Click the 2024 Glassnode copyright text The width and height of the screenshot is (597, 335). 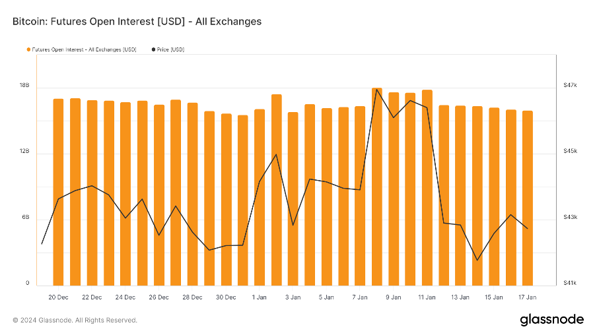(x=75, y=320)
